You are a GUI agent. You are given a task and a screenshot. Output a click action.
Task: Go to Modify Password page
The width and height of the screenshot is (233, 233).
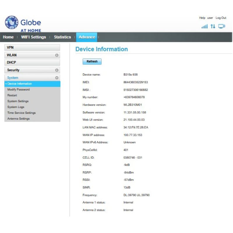(19, 90)
